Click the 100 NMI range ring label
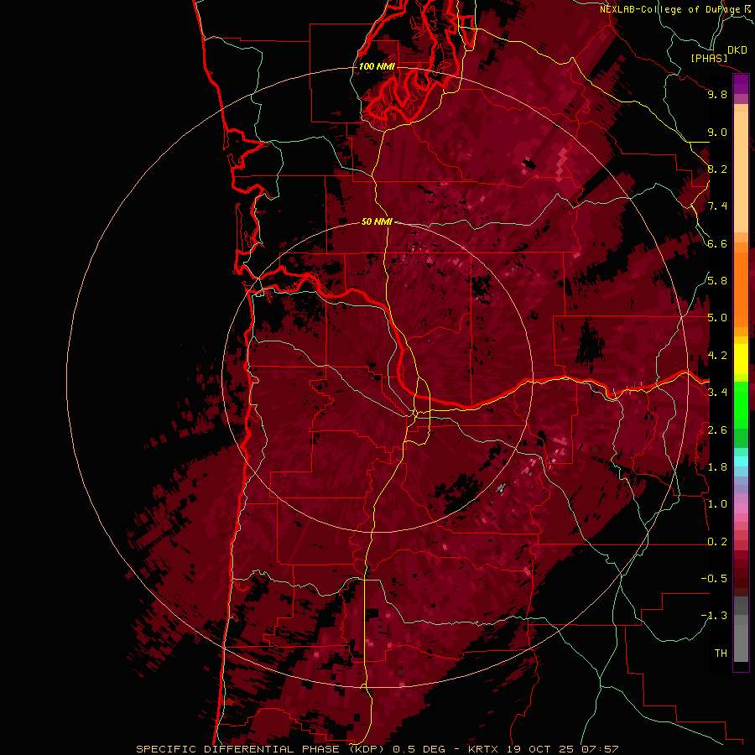 click(377, 66)
